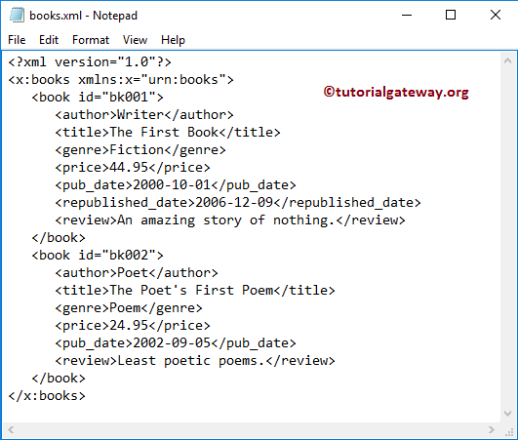Open the Edit menu
The image size is (518, 440).
pyautogui.click(x=49, y=40)
